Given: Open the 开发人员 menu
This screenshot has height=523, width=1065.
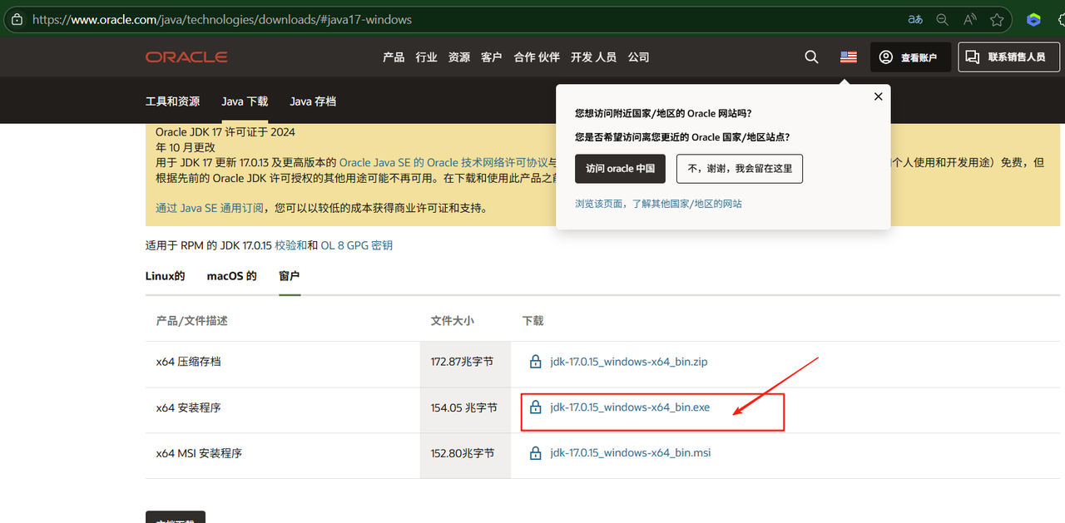Looking at the screenshot, I should [593, 57].
